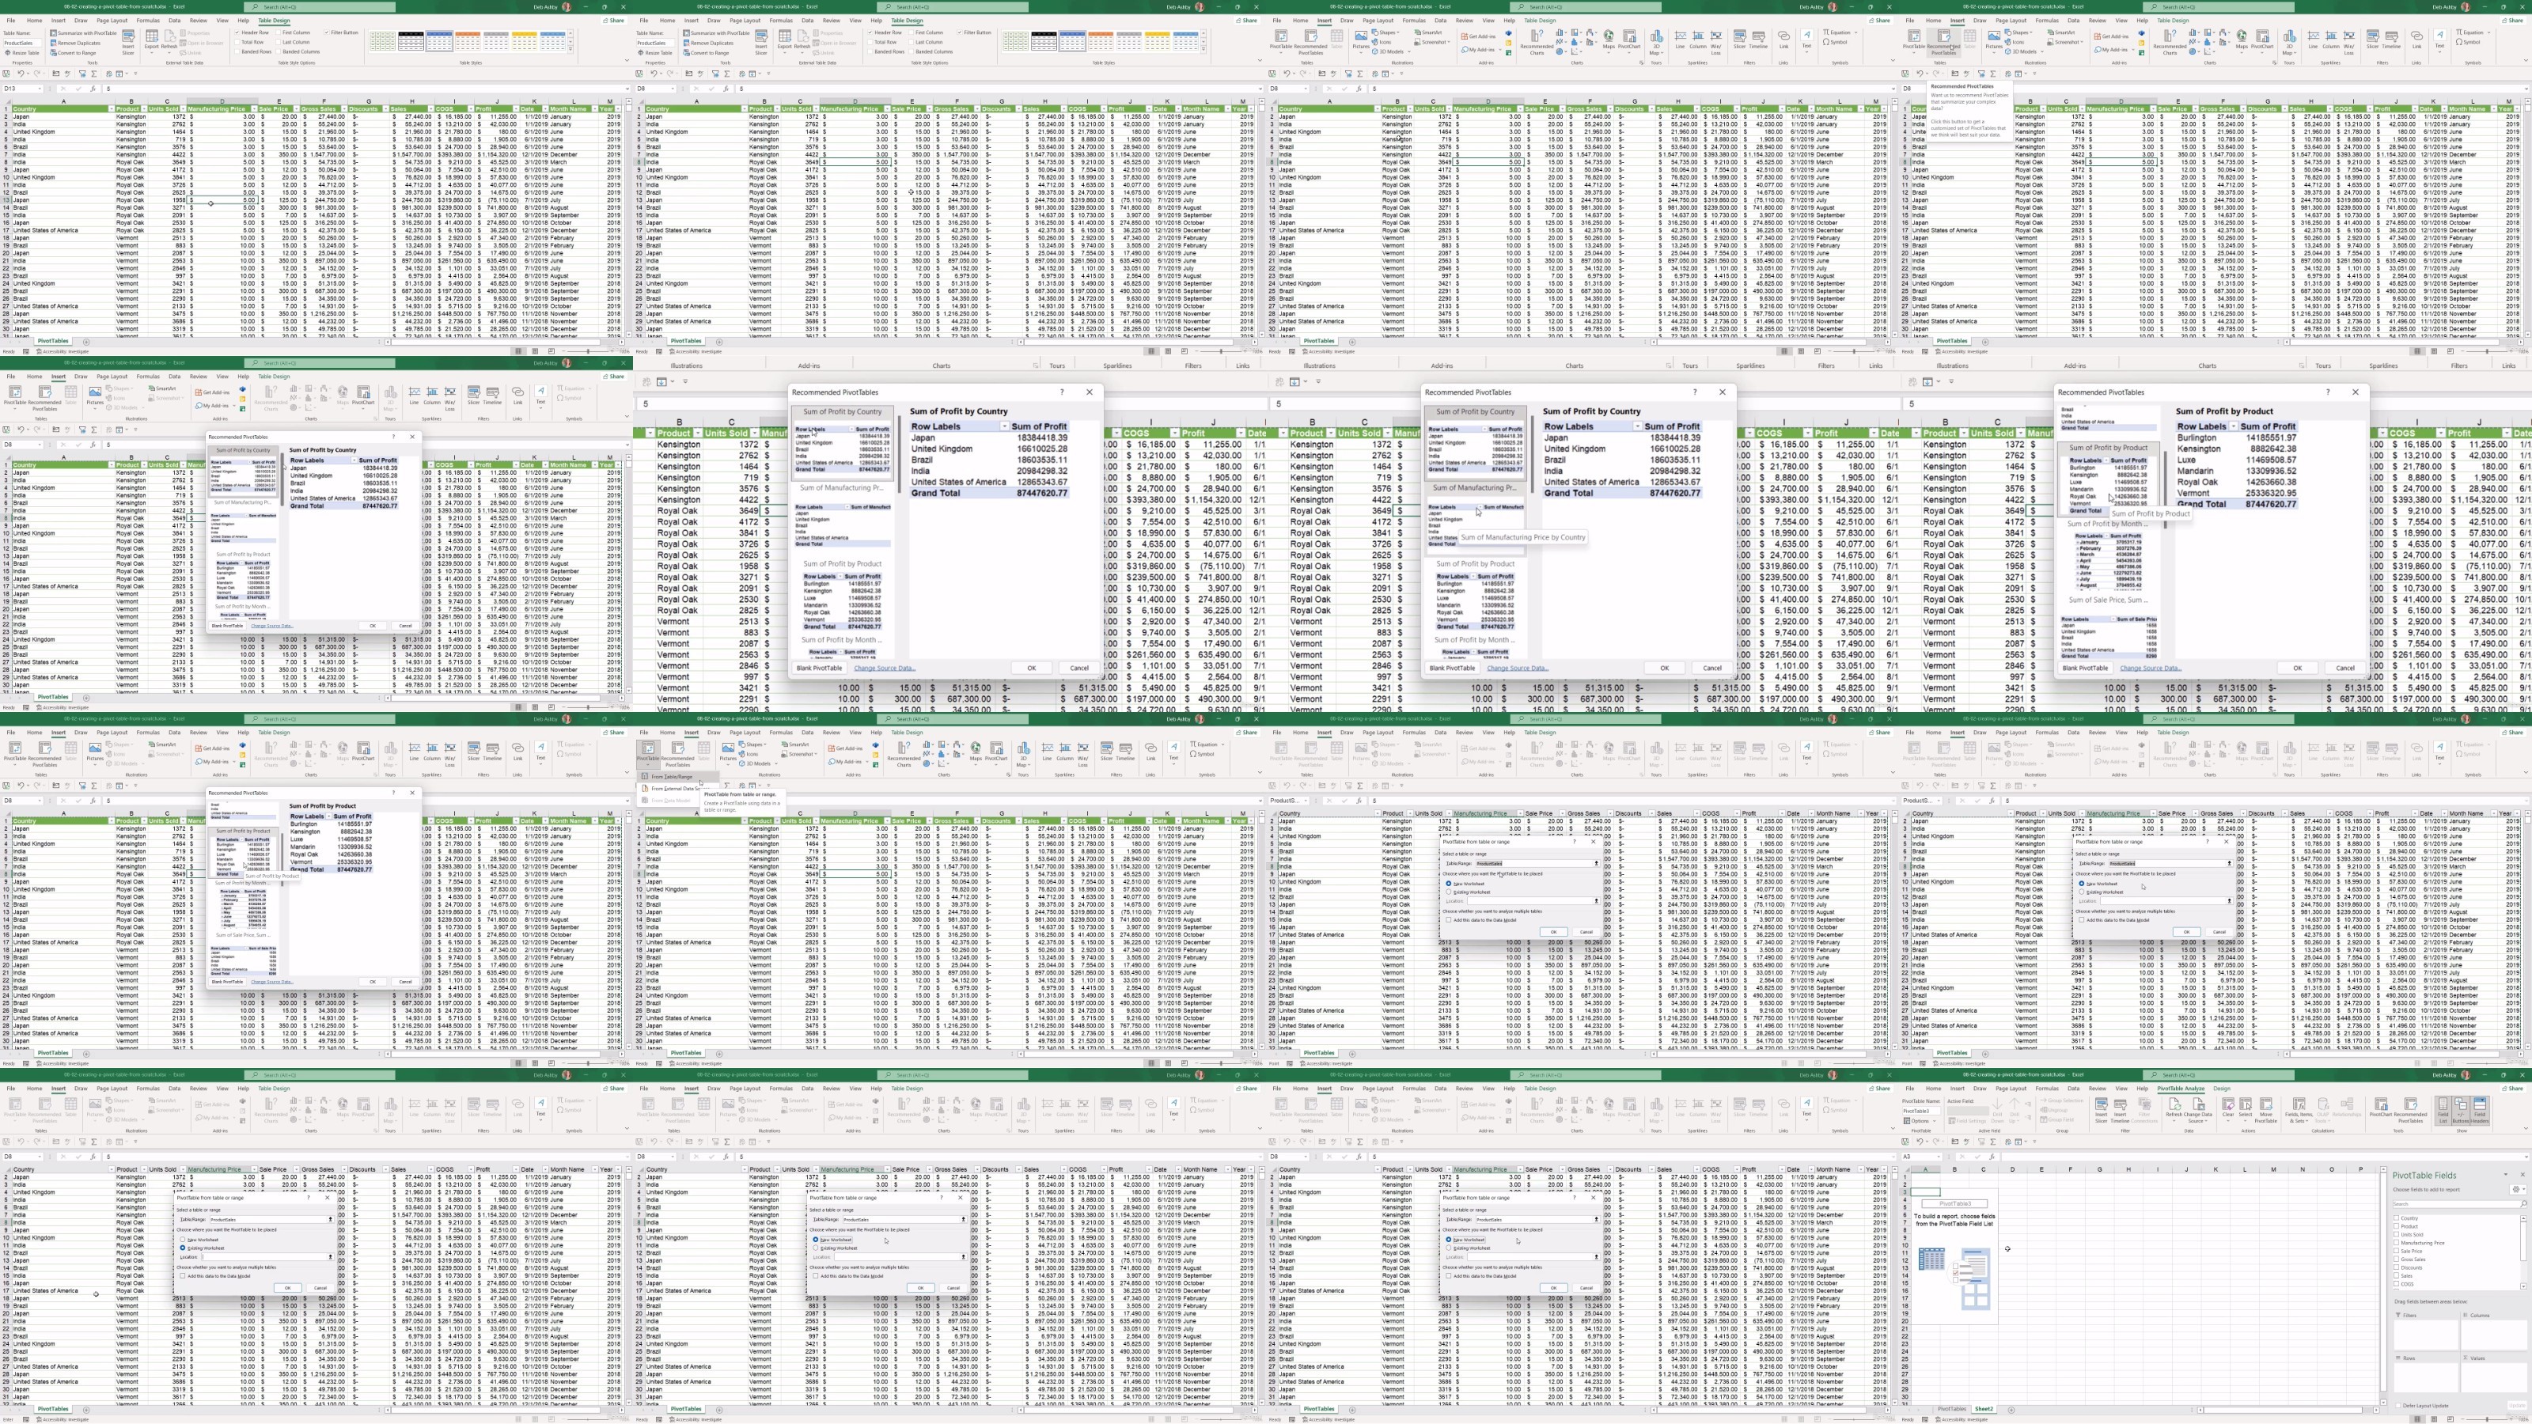Open the Refresh dropdown arrow in the Data group
The width and height of the screenshot is (2532, 1424).
tap(2174, 1121)
